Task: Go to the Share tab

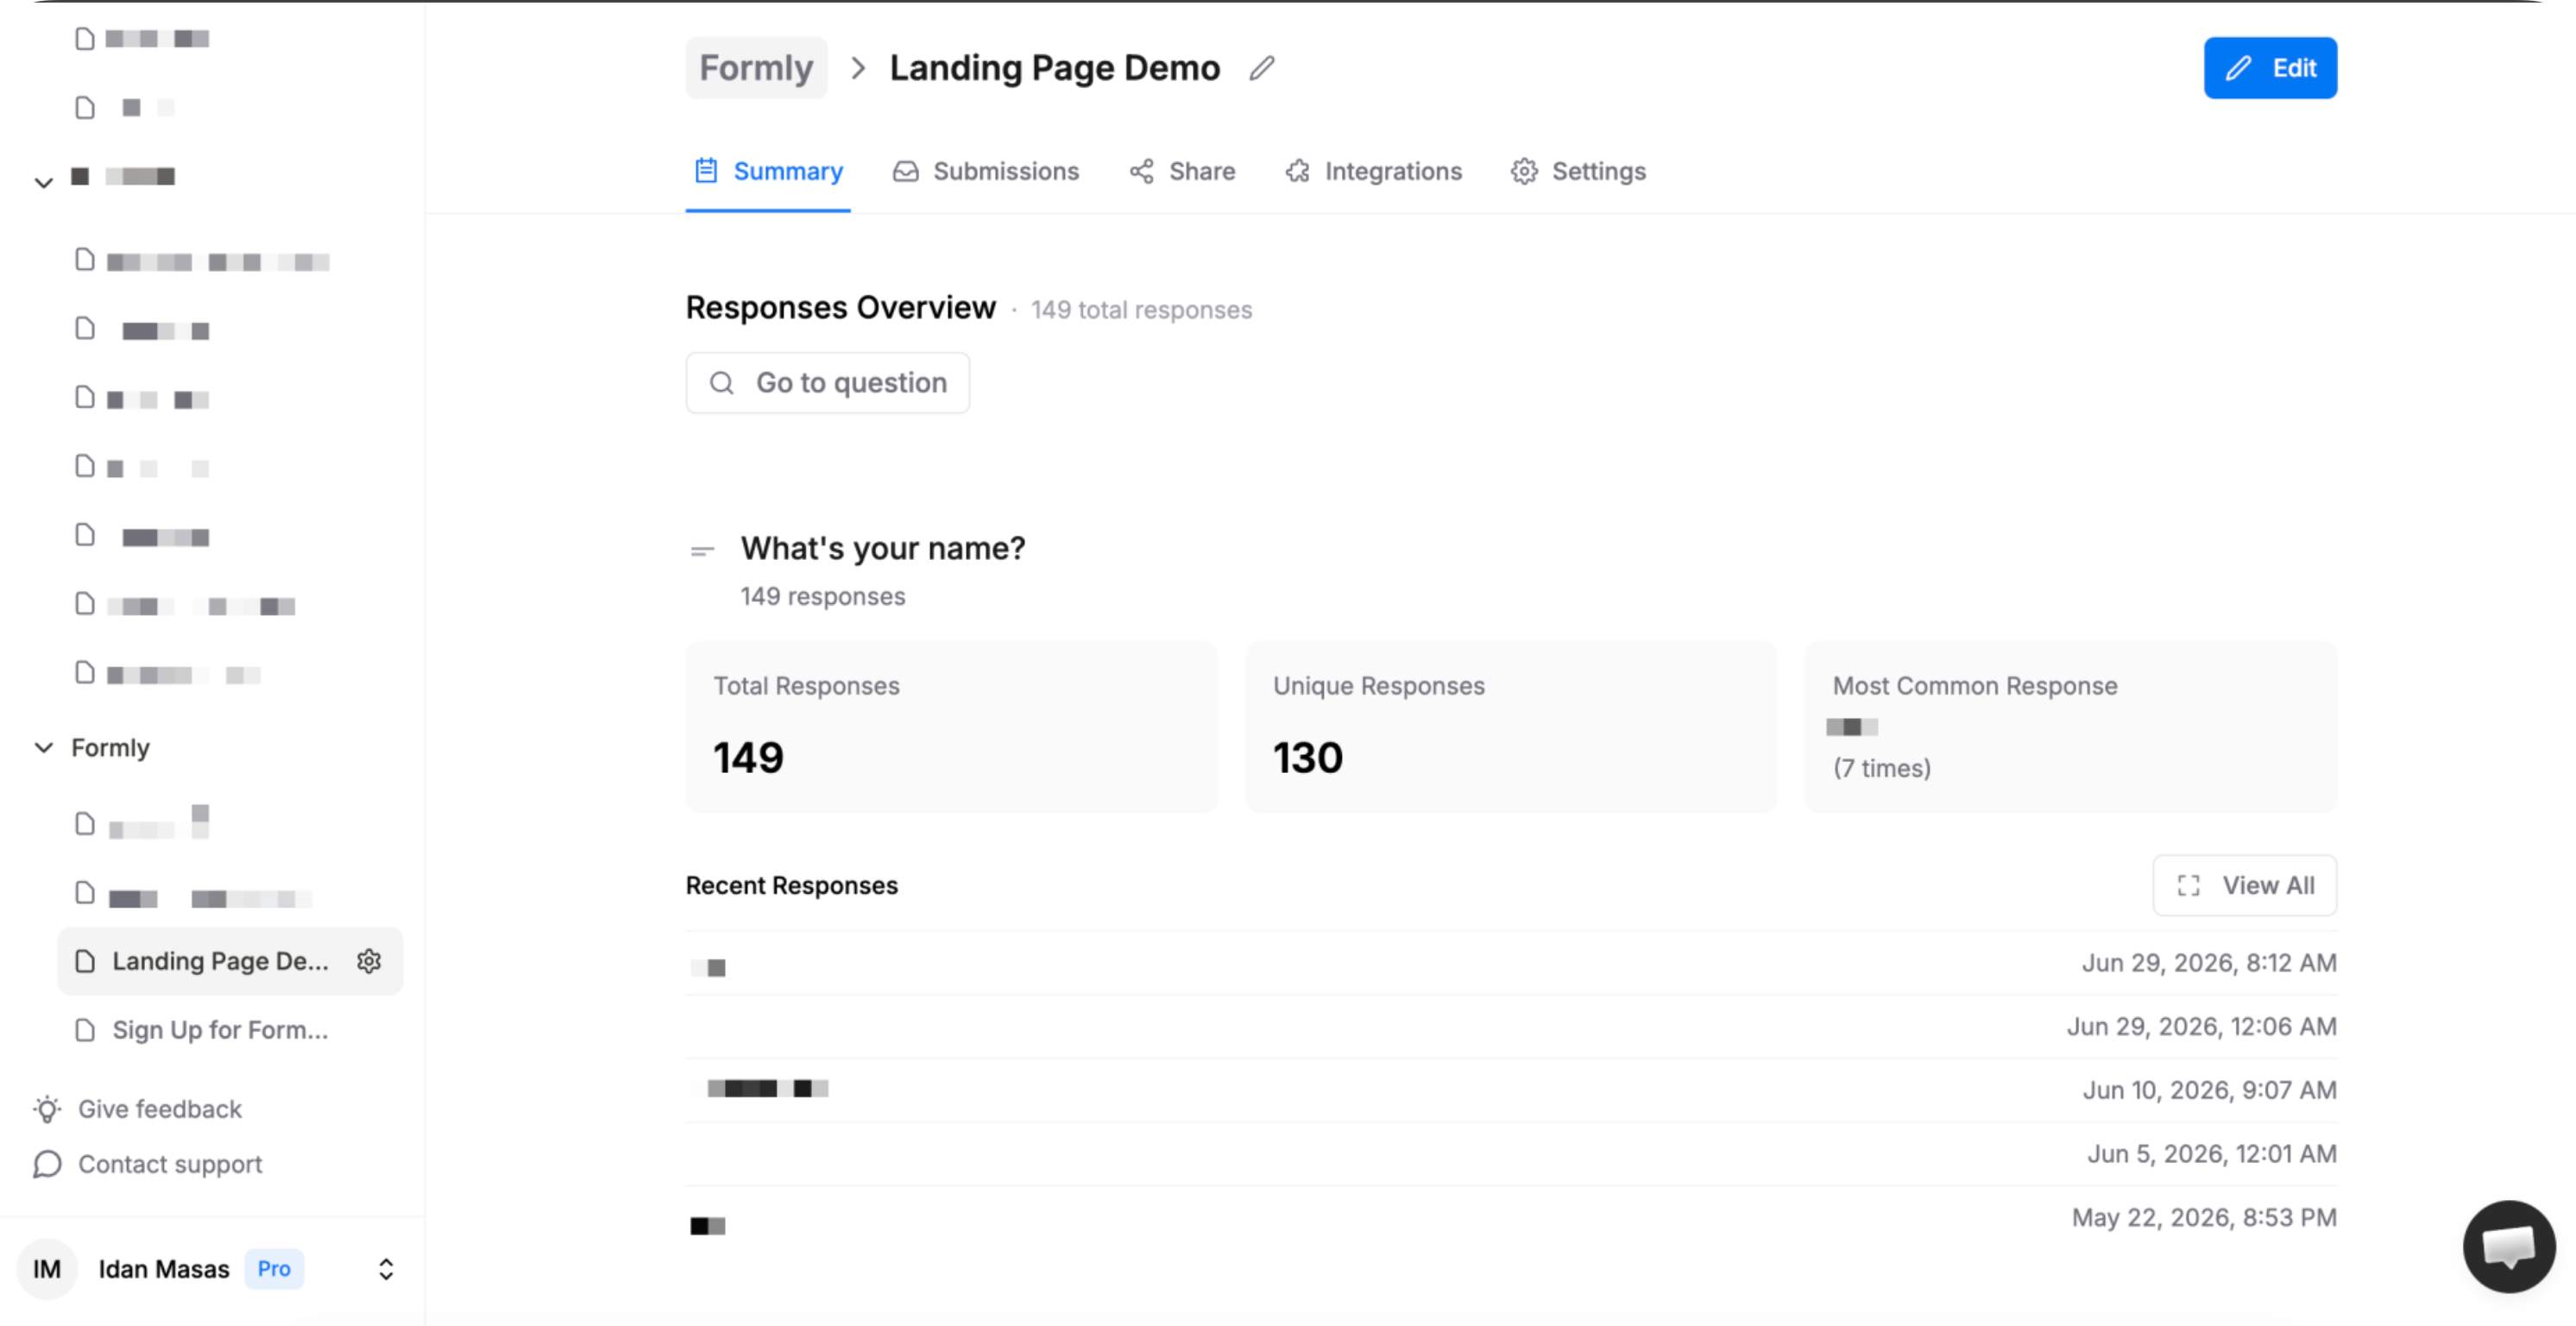Action: pyautogui.click(x=1182, y=171)
